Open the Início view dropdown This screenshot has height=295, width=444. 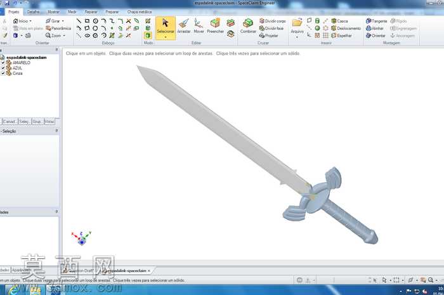point(30,21)
